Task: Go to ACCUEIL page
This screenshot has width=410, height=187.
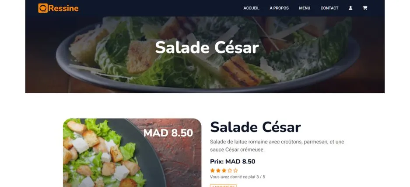Action: pyautogui.click(x=251, y=8)
